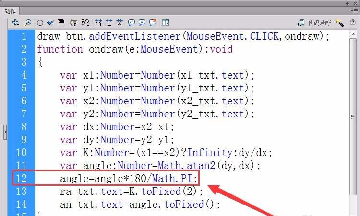Screen dimensions: 360x216
Task: Click the Find magnifier icon
Action: [28, 23]
